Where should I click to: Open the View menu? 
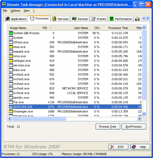27,11
